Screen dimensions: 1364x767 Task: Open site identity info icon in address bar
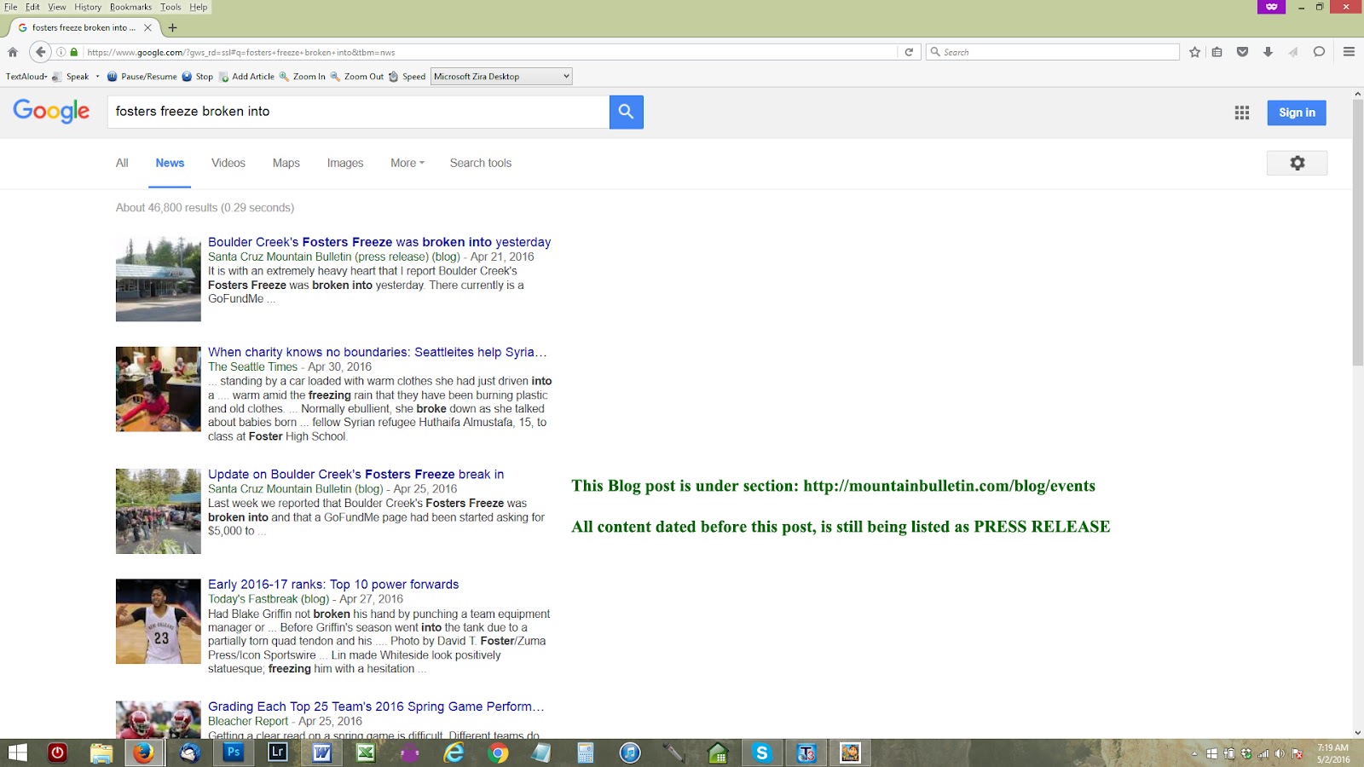click(61, 52)
